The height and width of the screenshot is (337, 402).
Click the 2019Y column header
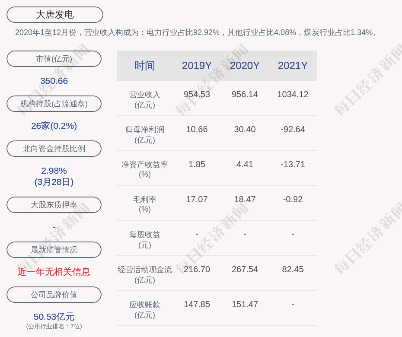pyautogui.click(x=197, y=66)
